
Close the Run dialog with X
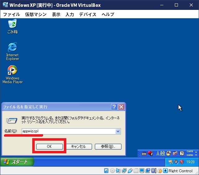121,107
